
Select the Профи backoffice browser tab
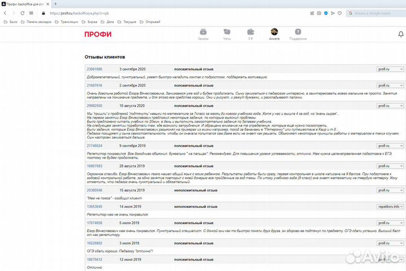(25, 4)
